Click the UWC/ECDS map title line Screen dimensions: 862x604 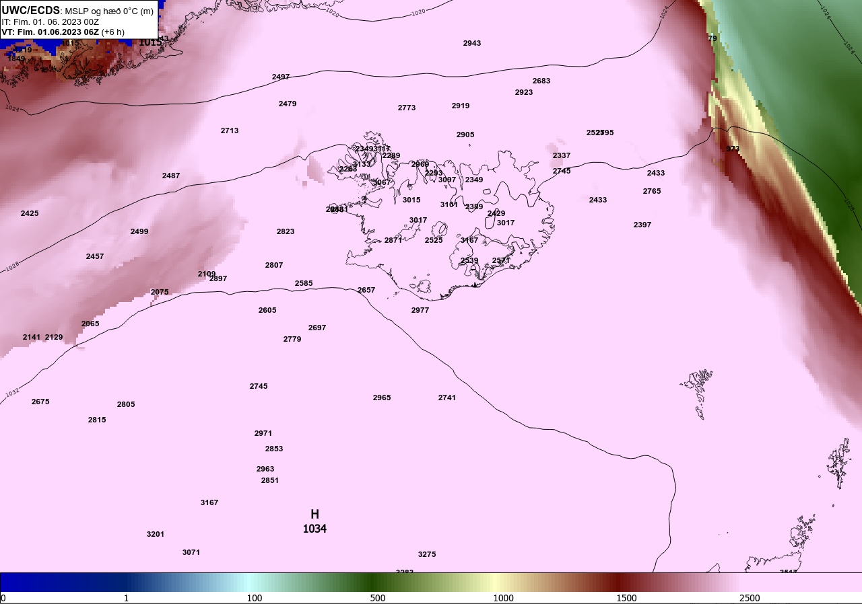(x=77, y=11)
